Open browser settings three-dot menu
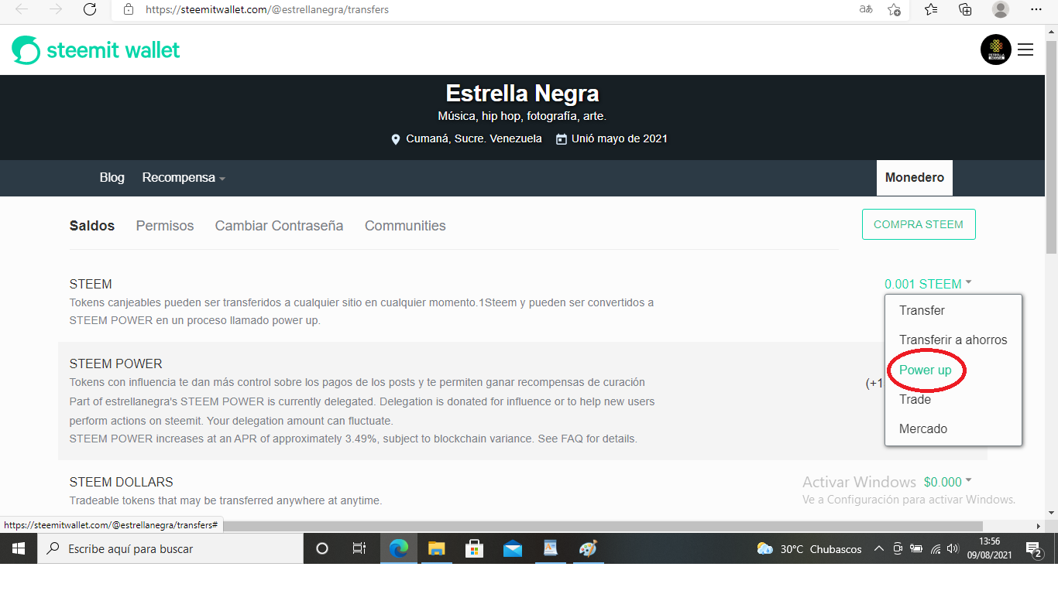Screen dimensions: 1058x594 click(1036, 9)
